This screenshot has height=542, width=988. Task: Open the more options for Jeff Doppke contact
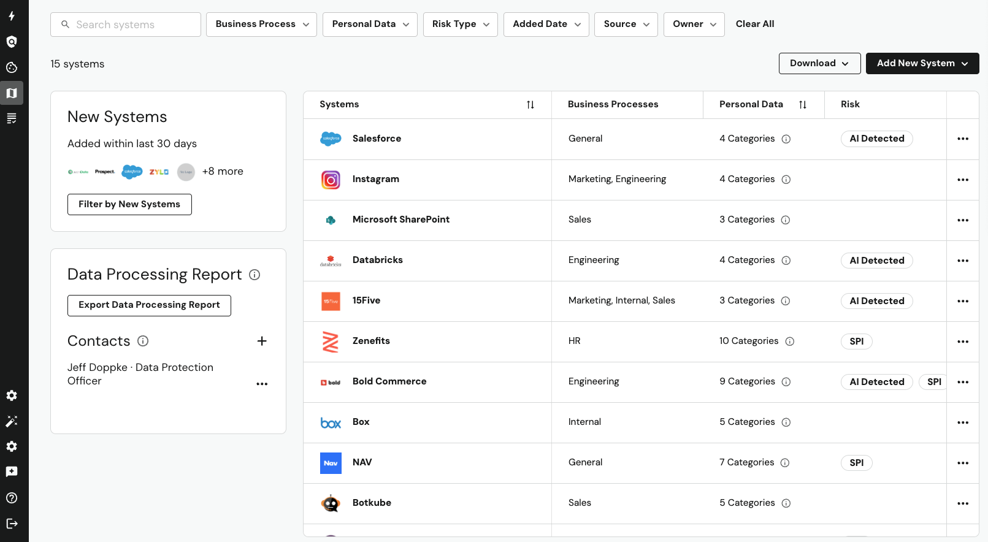click(x=262, y=384)
